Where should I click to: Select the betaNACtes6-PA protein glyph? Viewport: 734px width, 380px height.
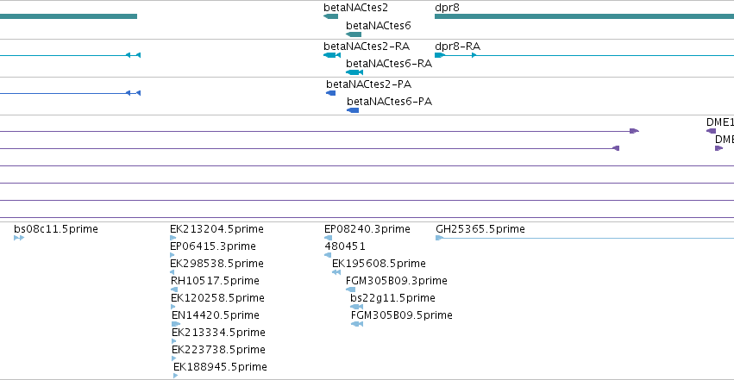pos(353,110)
